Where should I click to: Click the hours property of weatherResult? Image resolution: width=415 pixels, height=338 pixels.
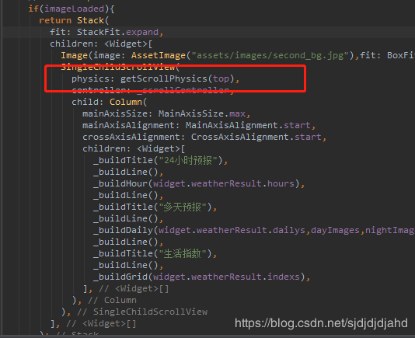coord(281,183)
